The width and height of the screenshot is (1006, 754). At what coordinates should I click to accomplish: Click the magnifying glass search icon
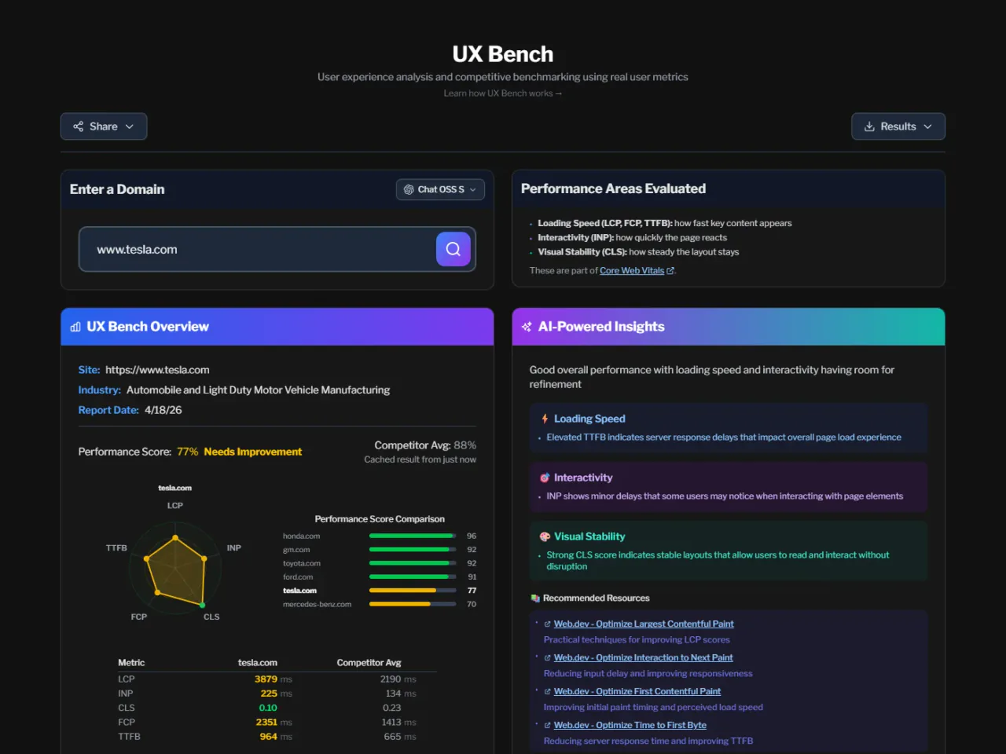453,249
